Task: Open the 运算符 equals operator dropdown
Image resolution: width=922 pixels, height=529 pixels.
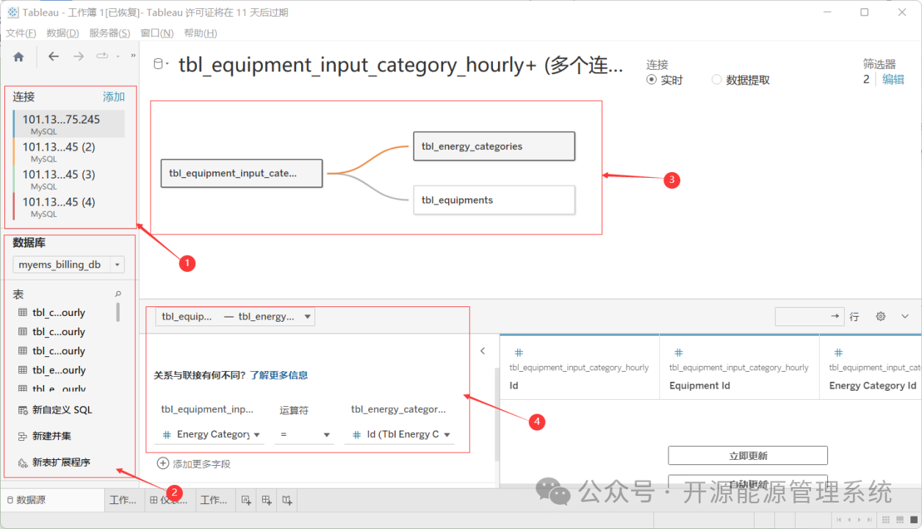Action: coord(304,435)
